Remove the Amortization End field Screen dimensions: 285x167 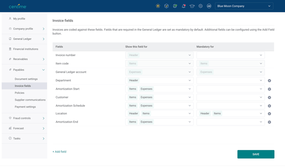point(269,122)
